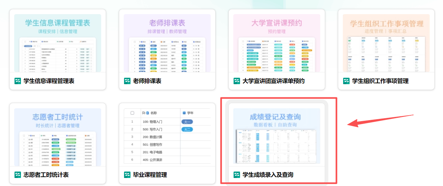
Task: Open the 学生信息课程管理表 template preview image
Action: (58, 43)
